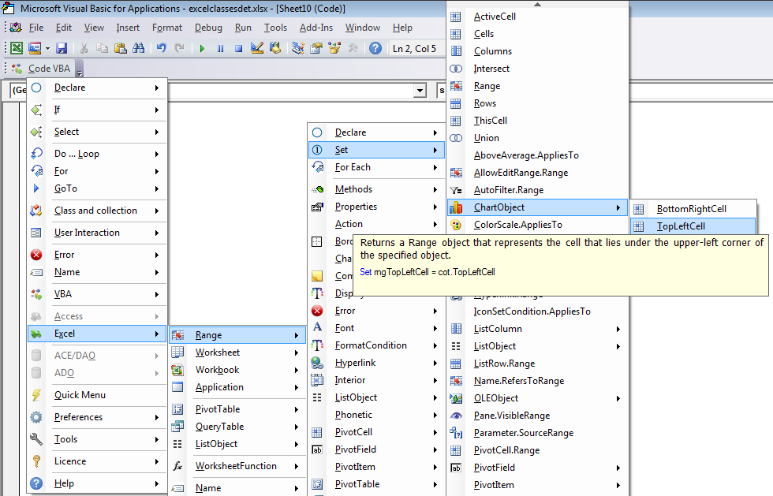
Task: Click the Copy icon in toolbar
Action: tap(102, 48)
